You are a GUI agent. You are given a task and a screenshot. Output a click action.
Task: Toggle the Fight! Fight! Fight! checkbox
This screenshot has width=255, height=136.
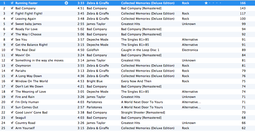12,13
